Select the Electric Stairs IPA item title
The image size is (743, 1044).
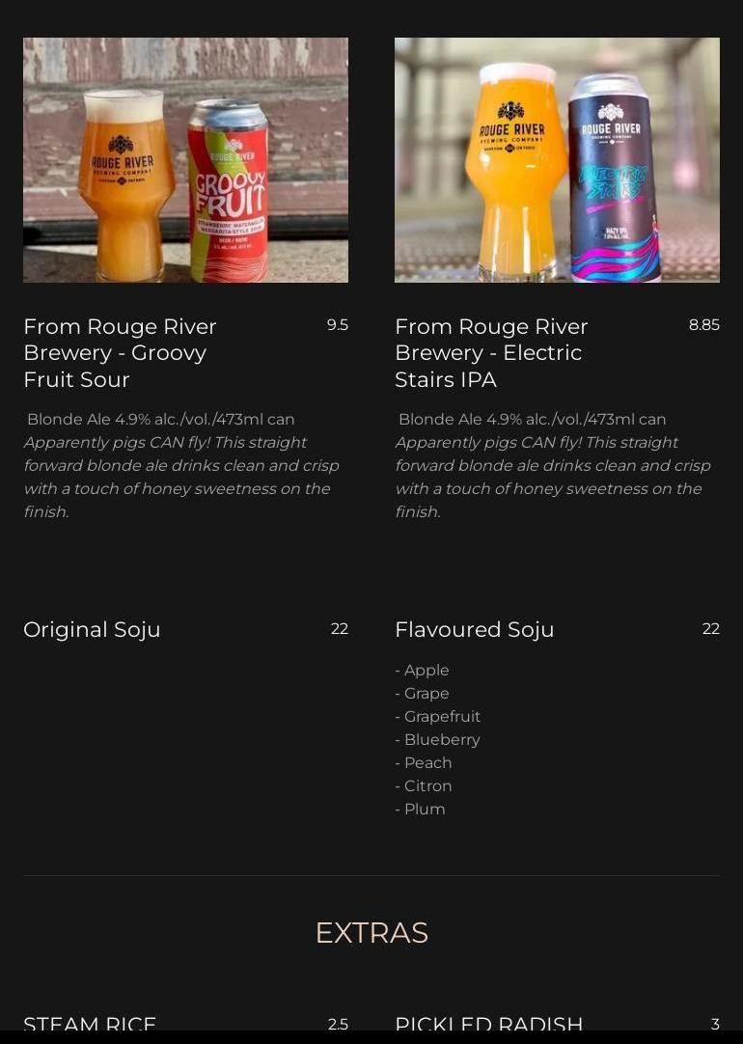[491, 353]
